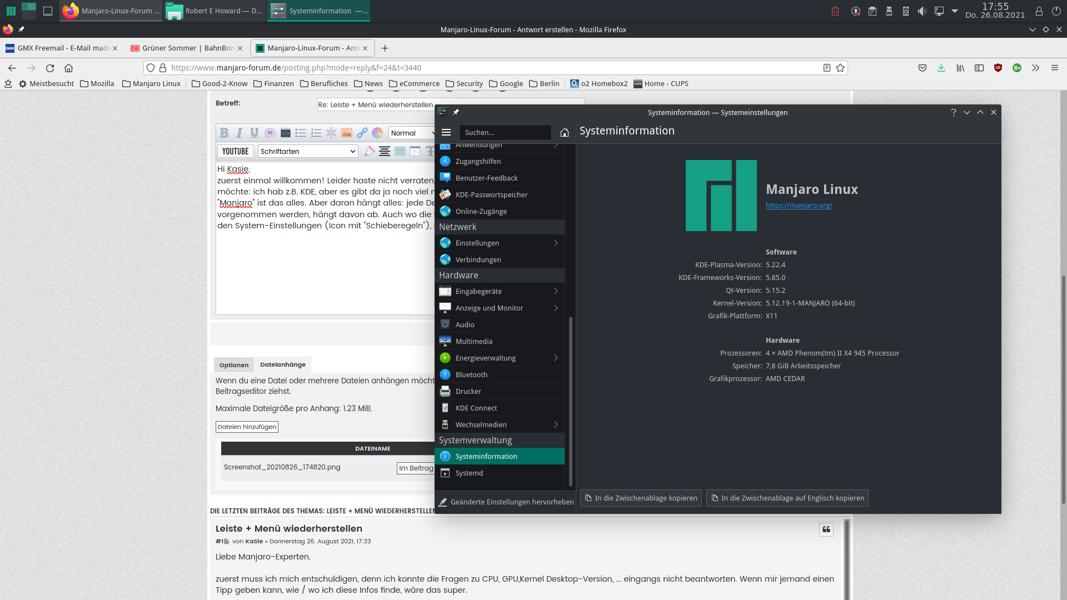Switch to Robert E Howard Dolphin task
The width and height of the screenshot is (1067, 600).
[215, 11]
